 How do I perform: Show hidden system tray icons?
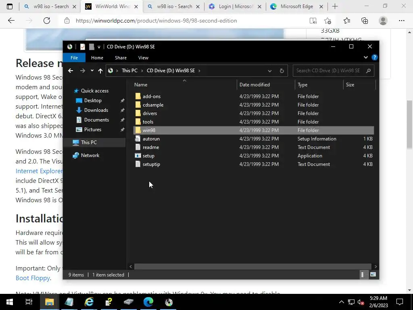341,302
